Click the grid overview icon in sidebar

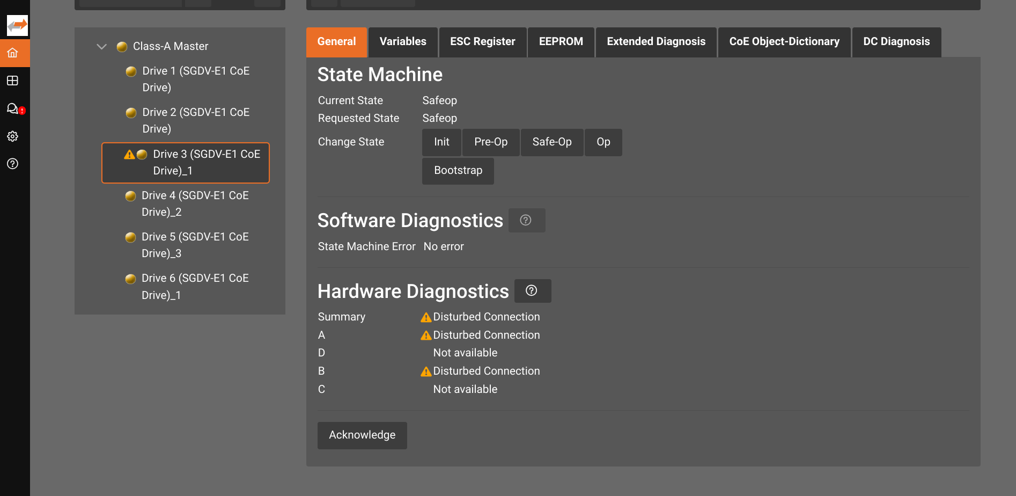click(13, 81)
